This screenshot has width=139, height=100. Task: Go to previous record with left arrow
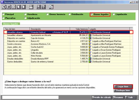click(x=19, y=7)
